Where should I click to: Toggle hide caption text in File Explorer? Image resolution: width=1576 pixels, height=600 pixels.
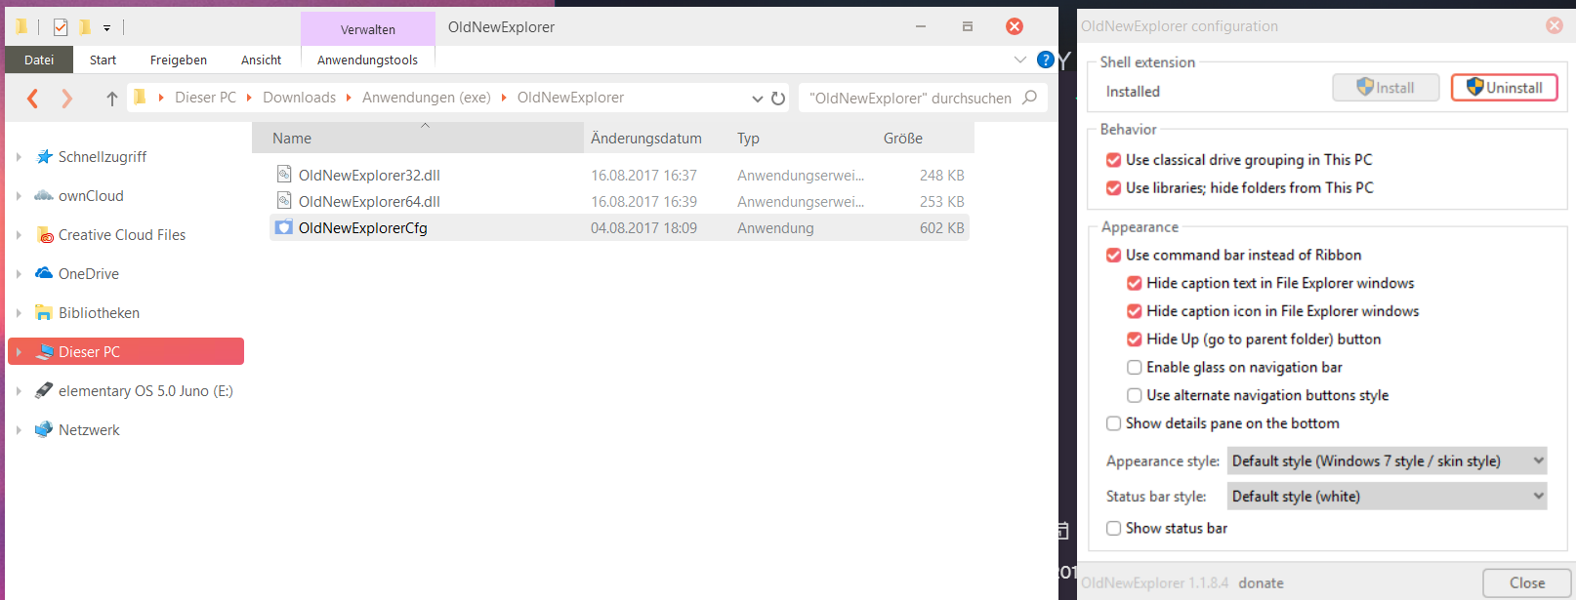[1134, 284]
